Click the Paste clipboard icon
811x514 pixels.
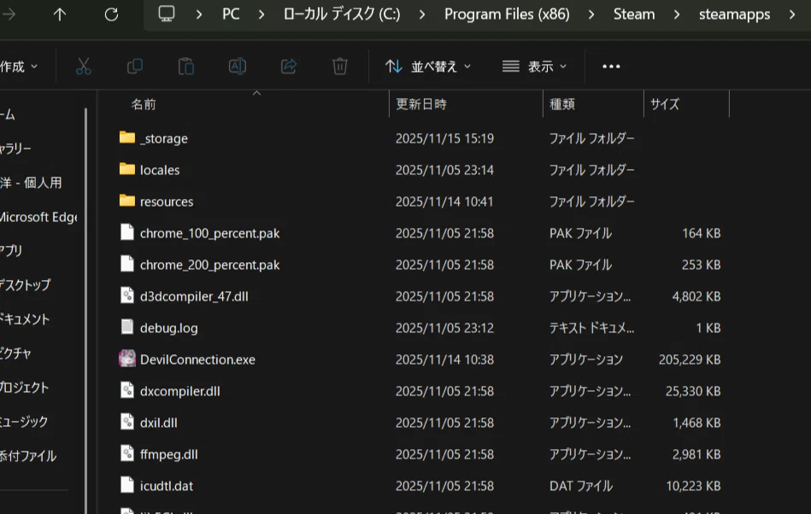click(185, 67)
